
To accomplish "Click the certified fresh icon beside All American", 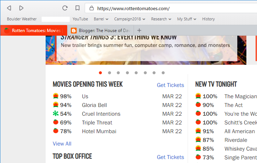I will 198,131.
